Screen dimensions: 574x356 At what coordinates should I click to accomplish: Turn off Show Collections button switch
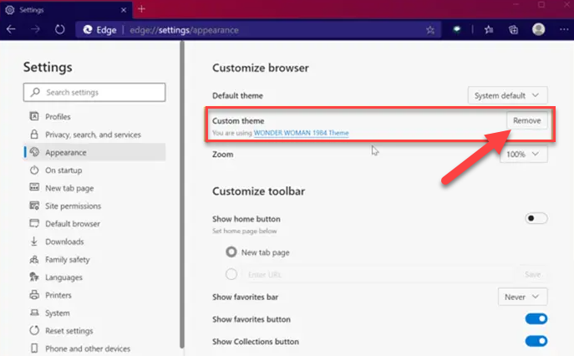(536, 340)
